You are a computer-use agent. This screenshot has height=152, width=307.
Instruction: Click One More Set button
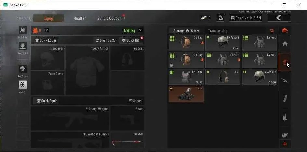(106, 40)
